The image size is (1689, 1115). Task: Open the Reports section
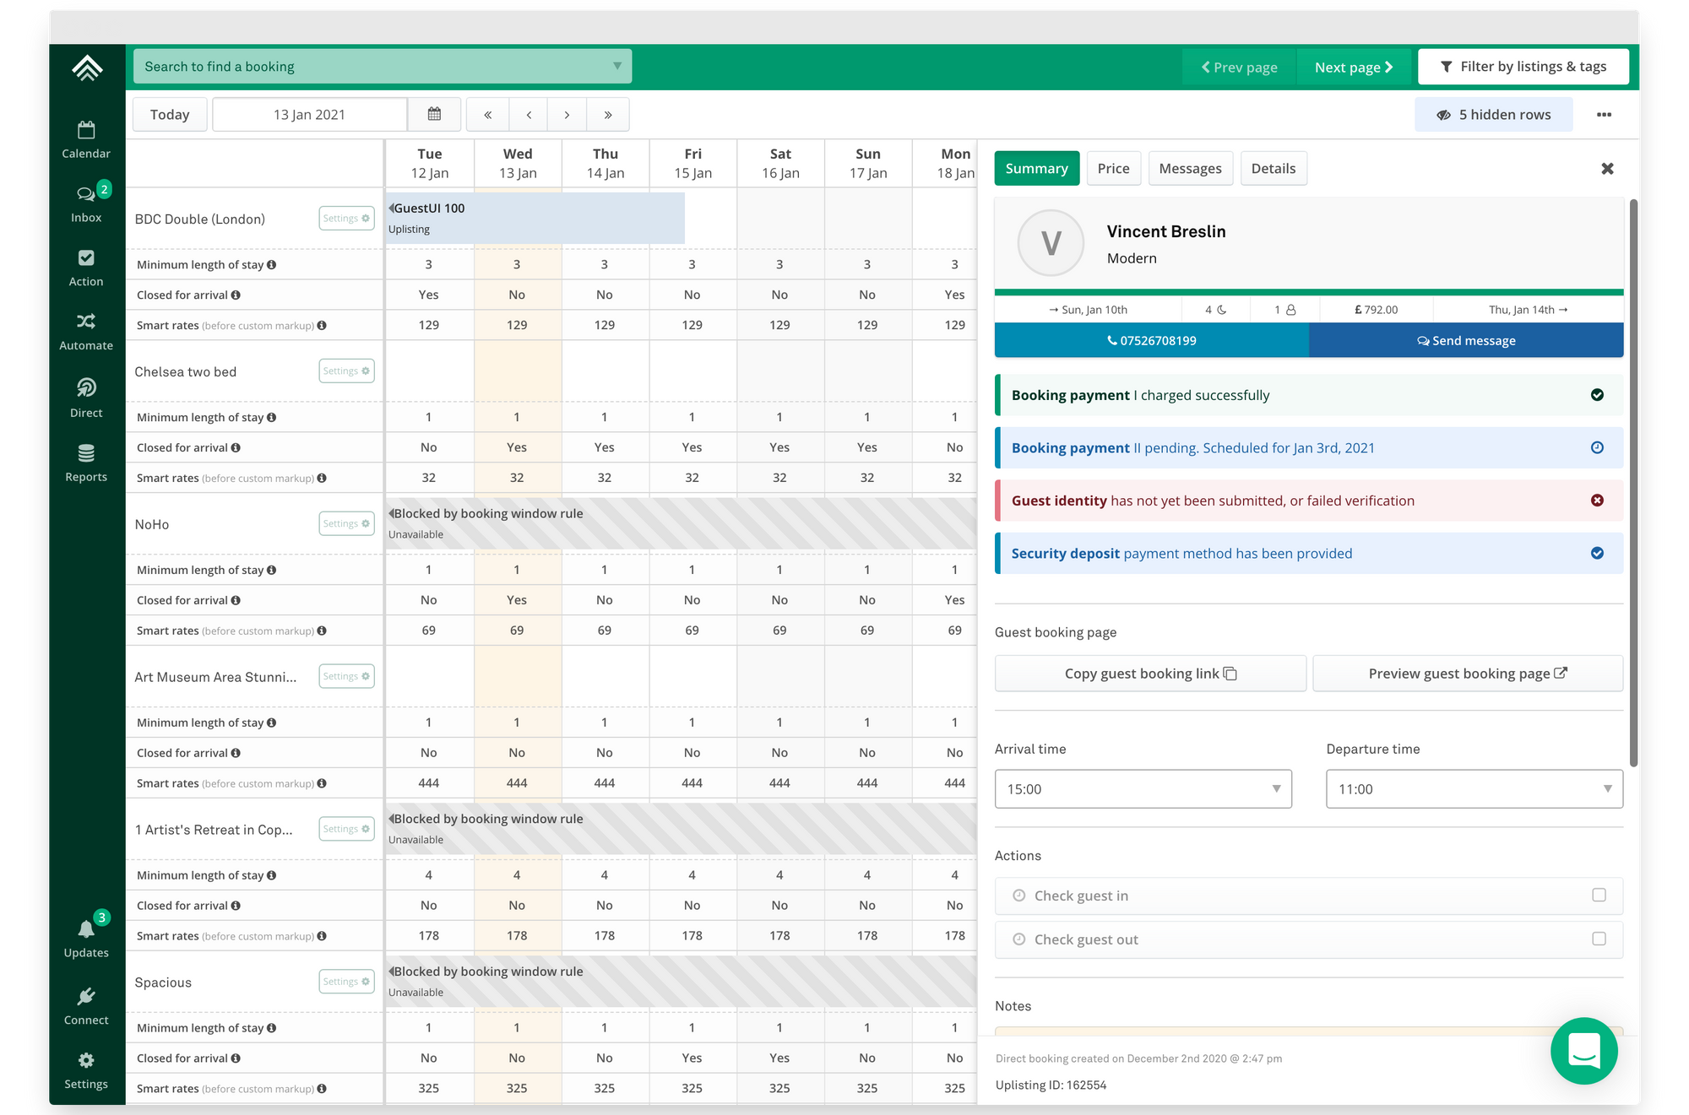pos(86,463)
